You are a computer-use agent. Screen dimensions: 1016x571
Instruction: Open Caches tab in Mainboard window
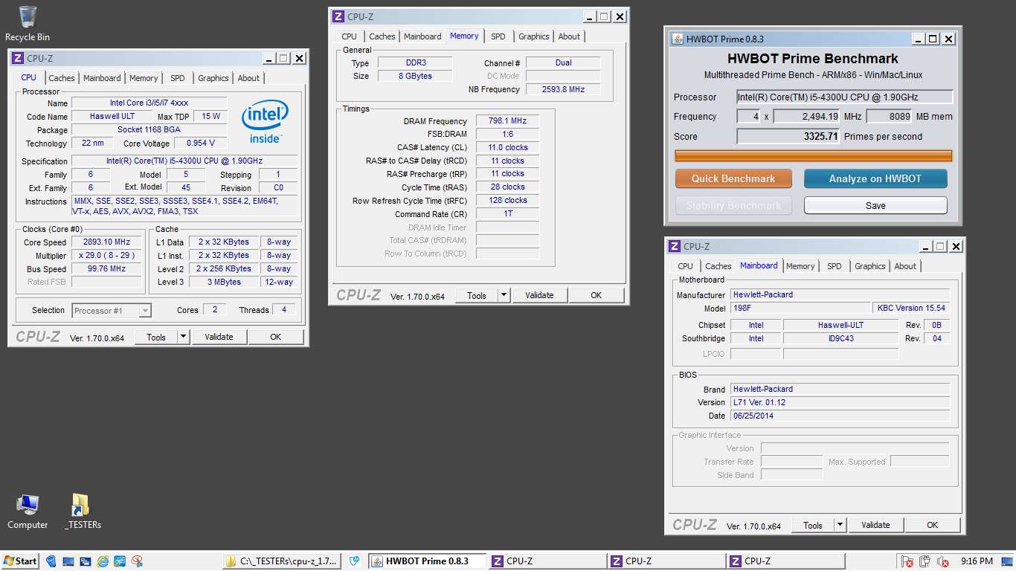pos(718,266)
